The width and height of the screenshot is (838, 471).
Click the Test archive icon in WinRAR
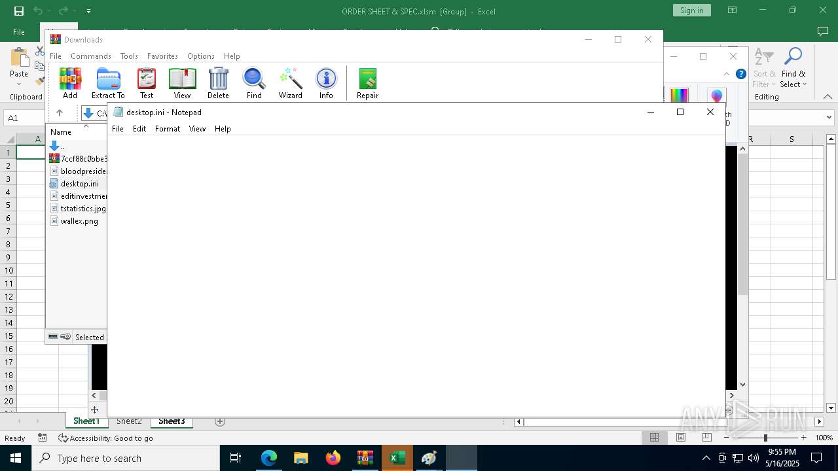point(147,83)
